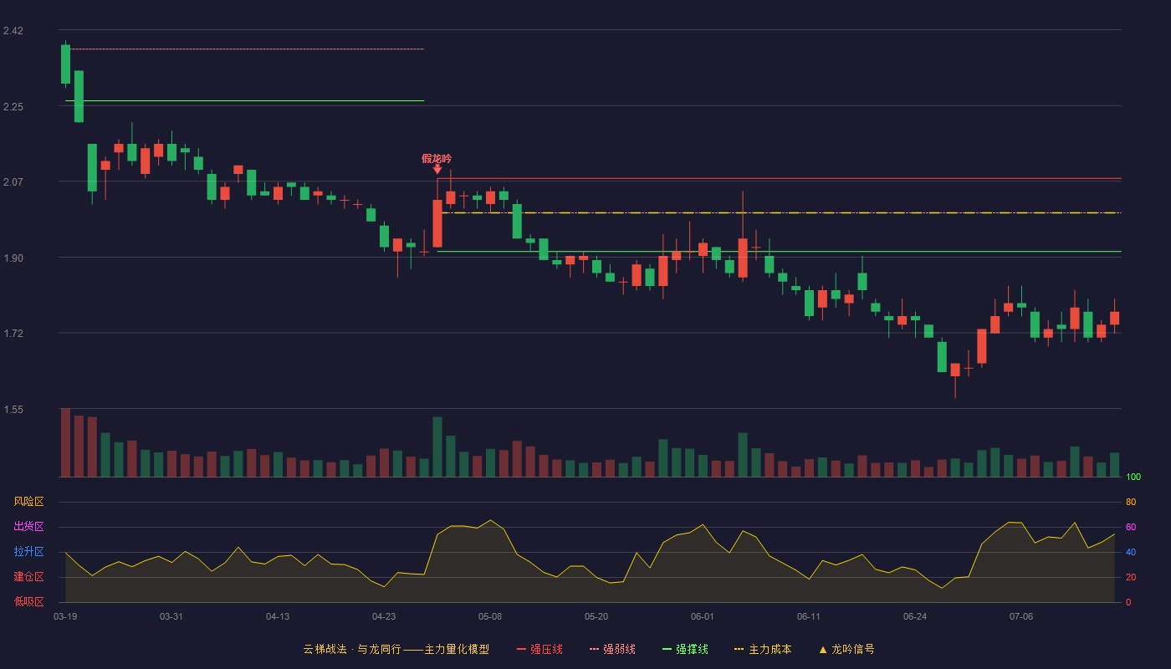The image size is (1171, 669).
Task: Click the 2.25 price axis label
Action: pos(13,107)
